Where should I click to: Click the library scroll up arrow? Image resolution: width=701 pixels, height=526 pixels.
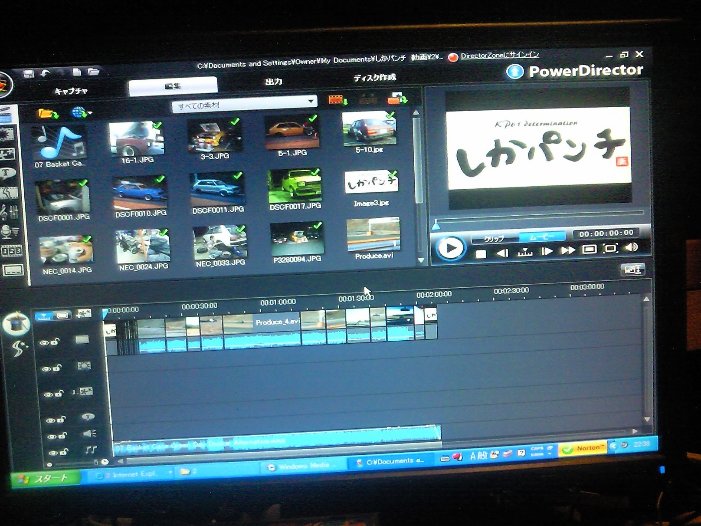point(416,112)
